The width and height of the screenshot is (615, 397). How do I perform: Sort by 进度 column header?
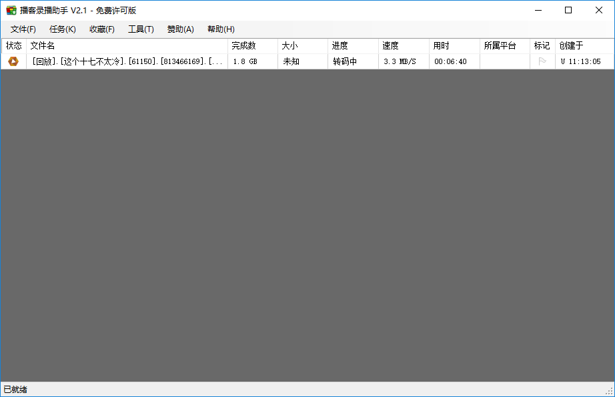(353, 46)
